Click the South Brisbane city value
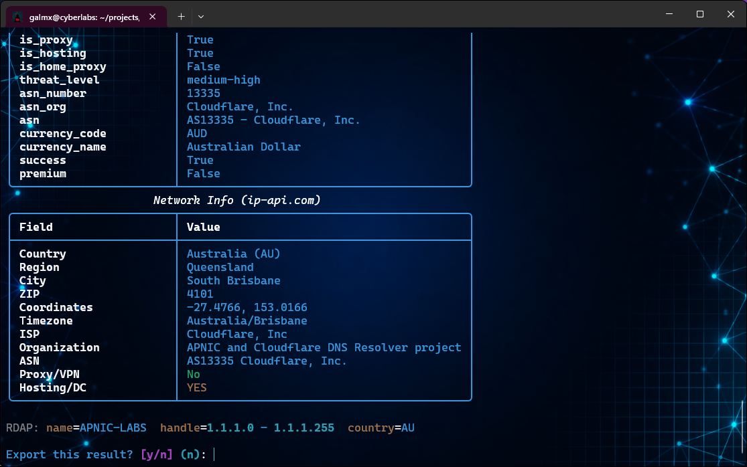The width and height of the screenshot is (747, 467). coord(233,280)
